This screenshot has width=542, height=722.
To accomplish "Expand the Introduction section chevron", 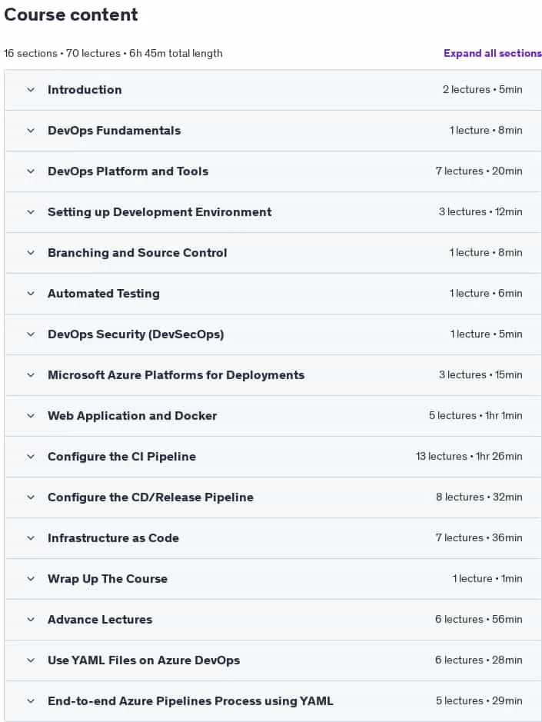I will (31, 90).
